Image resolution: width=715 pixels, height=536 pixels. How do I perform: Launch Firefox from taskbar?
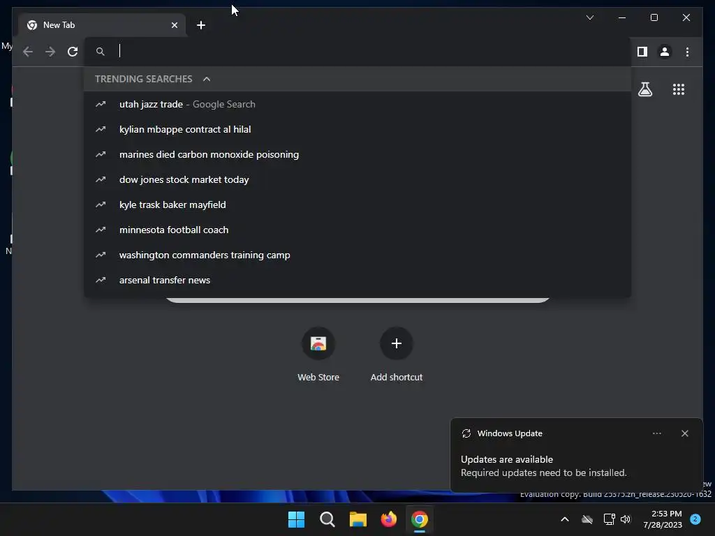[388, 519]
